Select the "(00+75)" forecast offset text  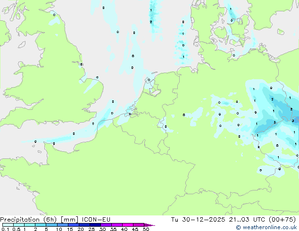tap(282, 220)
